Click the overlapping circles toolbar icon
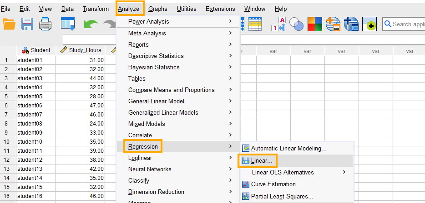 point(296,24)
